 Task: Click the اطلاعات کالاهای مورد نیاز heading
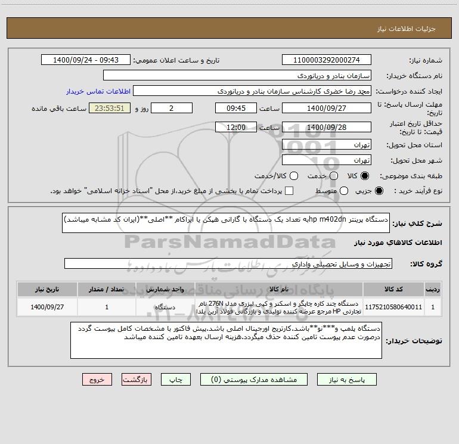coord(398,243)
